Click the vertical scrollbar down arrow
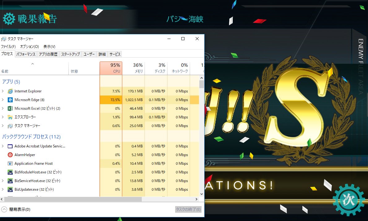Image resolution: width=368 pixels, height=221 pixels. 201,194
